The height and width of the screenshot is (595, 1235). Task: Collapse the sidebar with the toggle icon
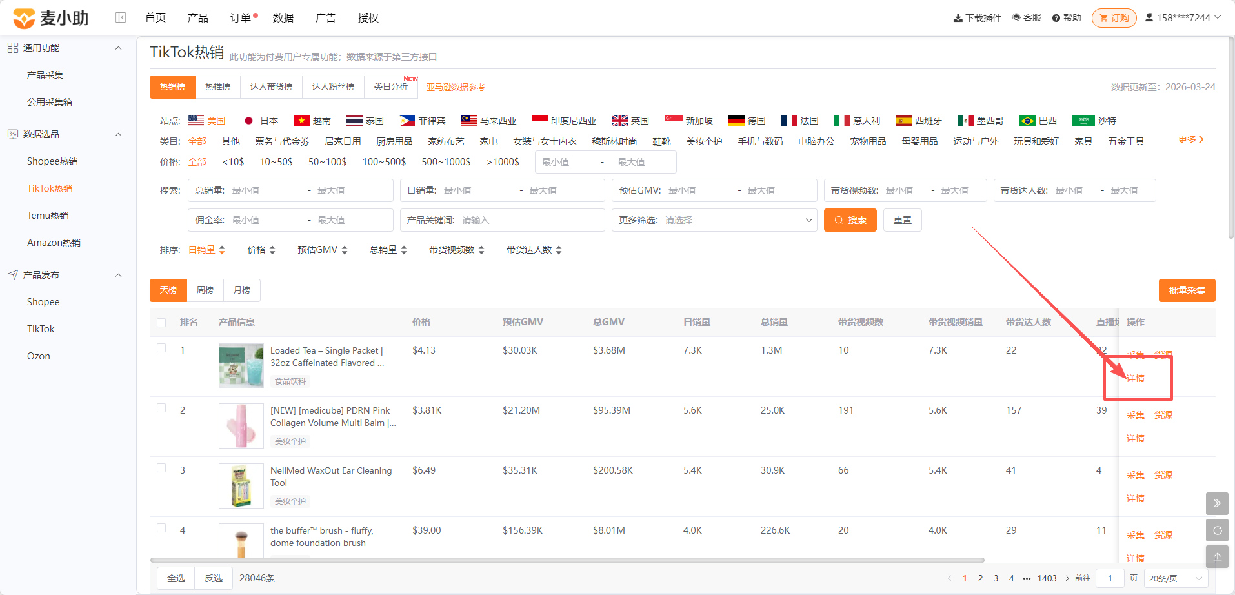(121, 17)
